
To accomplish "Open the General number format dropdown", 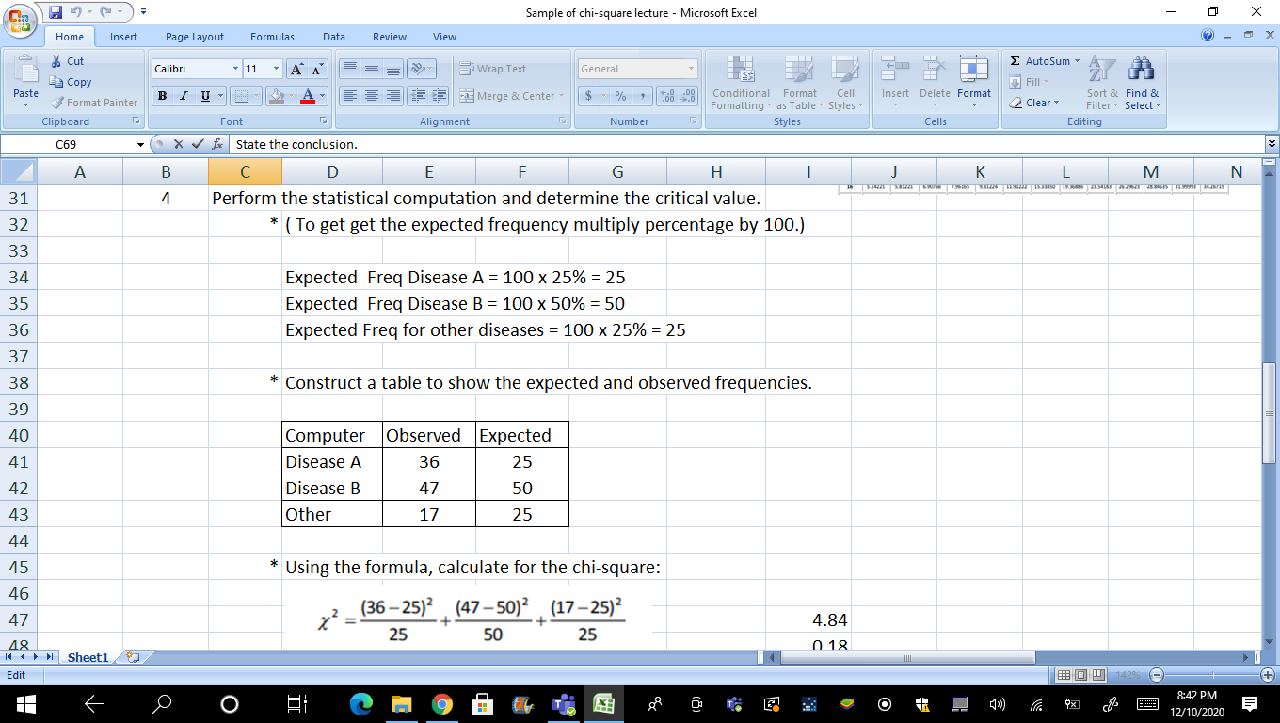I will pyautogui.click(x=691, y=69).
